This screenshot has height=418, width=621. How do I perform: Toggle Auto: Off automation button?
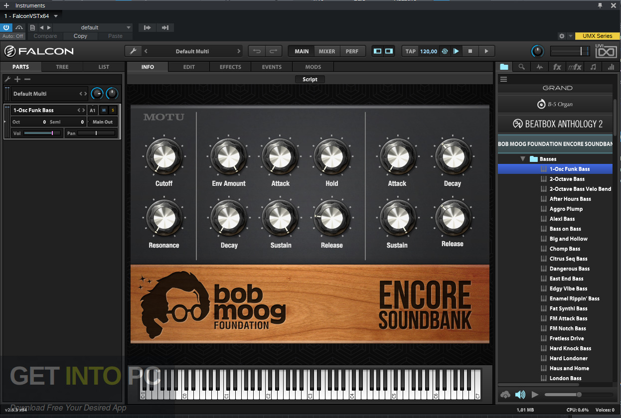tap(13, 36)
